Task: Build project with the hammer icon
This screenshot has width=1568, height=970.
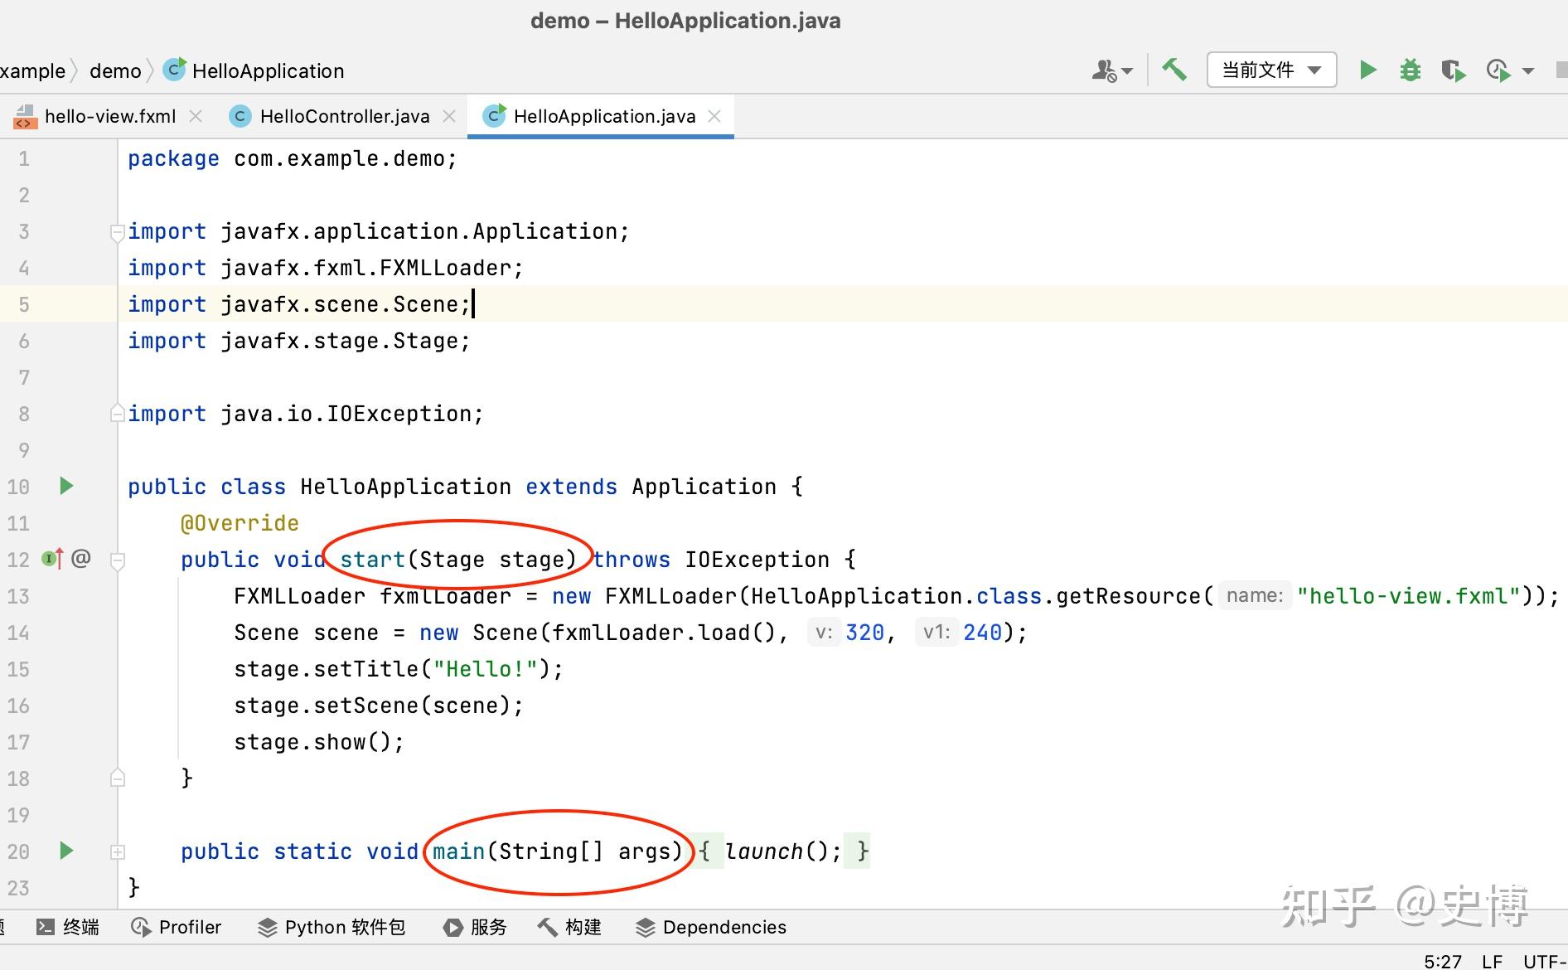Action: (x=1174, y=70)
